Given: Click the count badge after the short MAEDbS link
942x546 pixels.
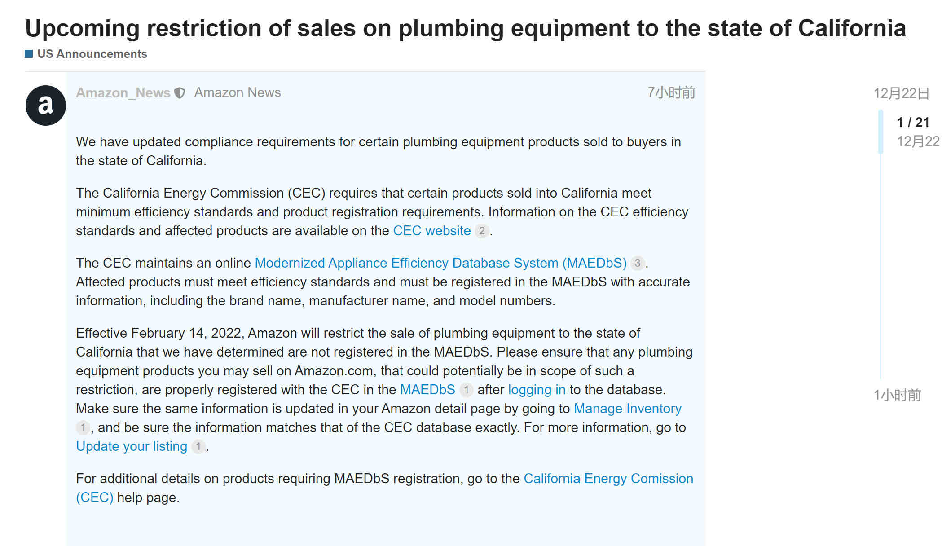Looking at the screenshot, I should pyautogui.click(x=466, y=390).
